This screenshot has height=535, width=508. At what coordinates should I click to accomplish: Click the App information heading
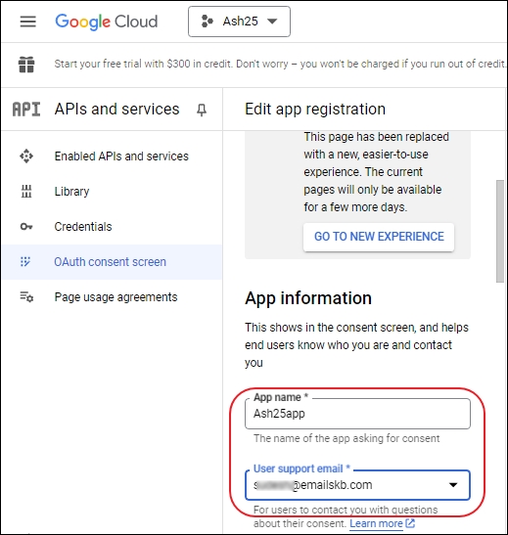[x=308, y=298]
